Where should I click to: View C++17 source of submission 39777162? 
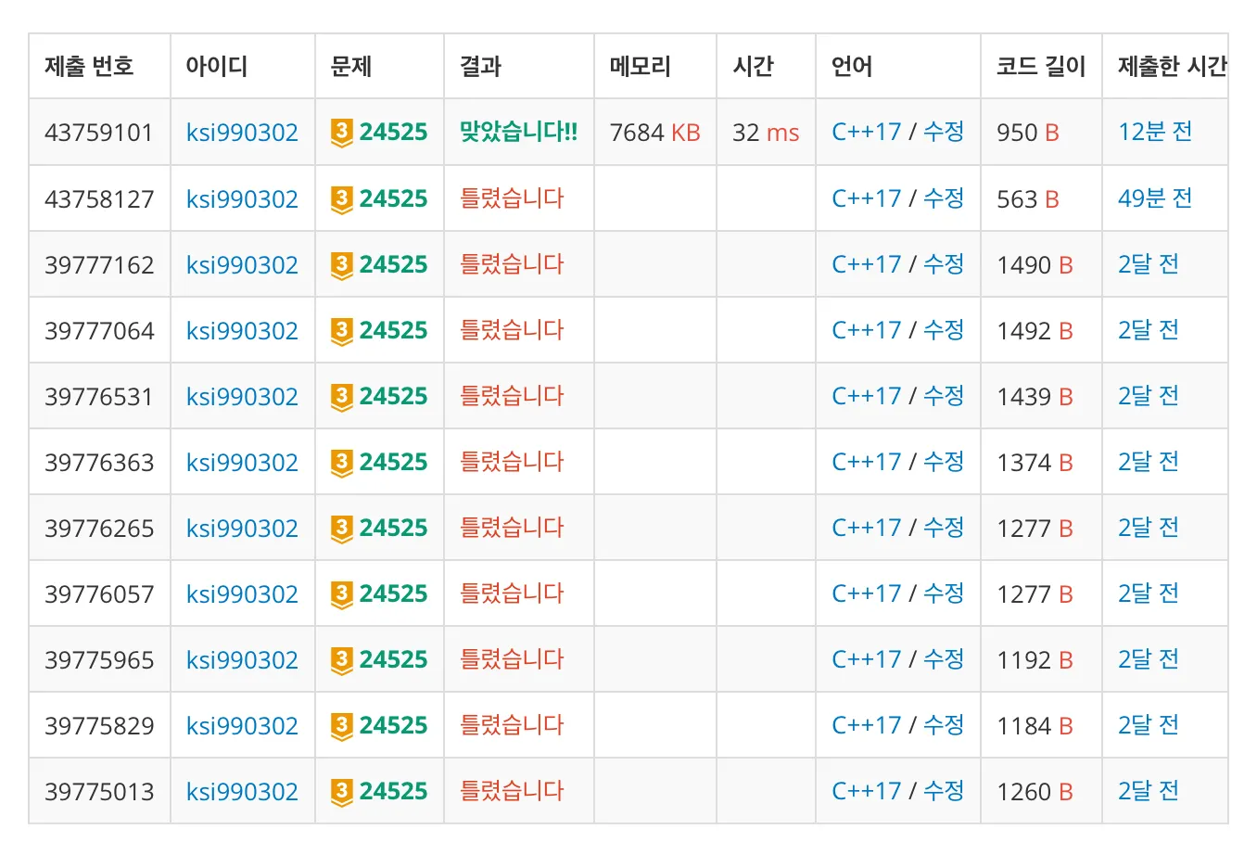click(x=866, y=263)
